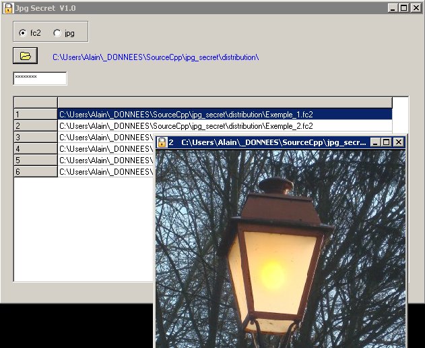Screen dimensions: 425x348
Task: Click row header number 2
Action: (36, 125)
